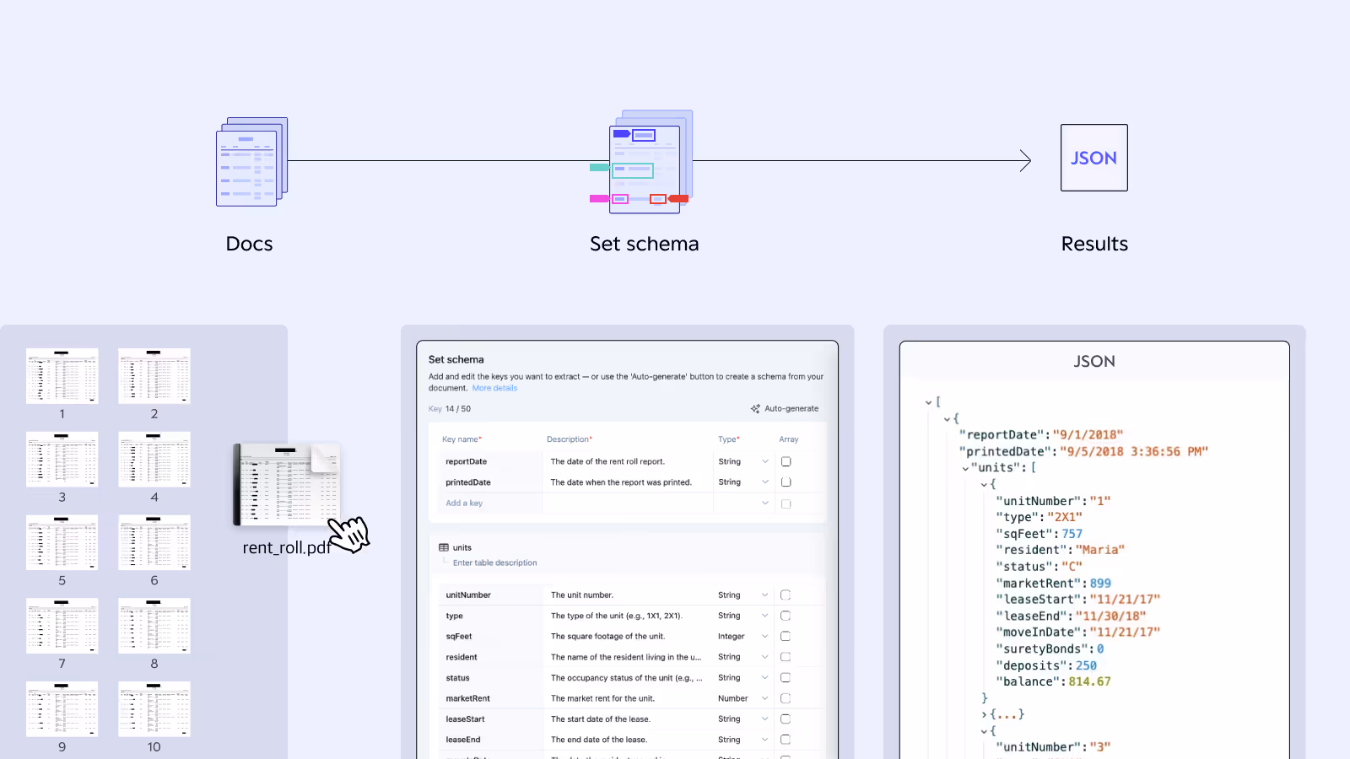Screen dimensions: 1350x759
Task: Click the table grid icon next to units
Action: pos(442,547)
